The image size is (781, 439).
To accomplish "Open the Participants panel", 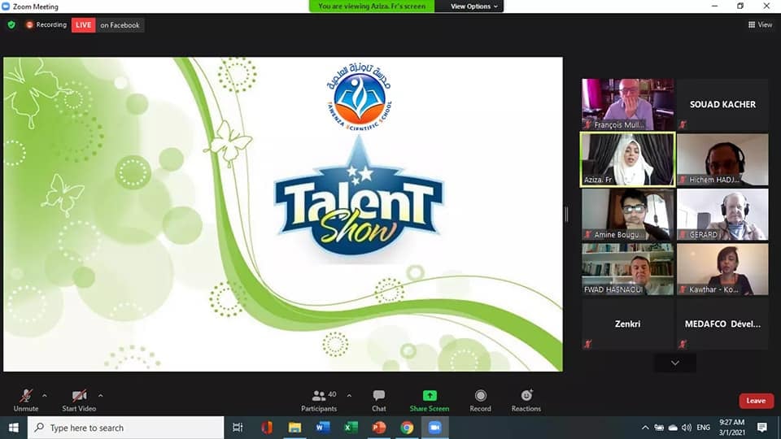I will (319, 400).
